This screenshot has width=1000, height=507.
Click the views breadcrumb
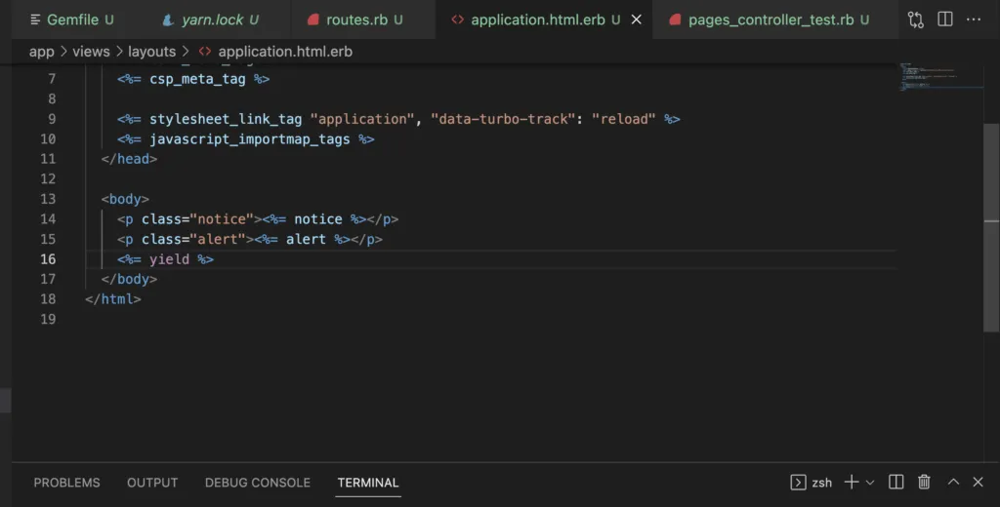[91, 52]
